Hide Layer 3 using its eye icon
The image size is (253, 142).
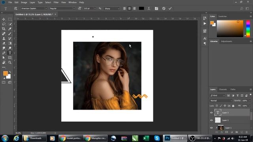click(211, 112)
